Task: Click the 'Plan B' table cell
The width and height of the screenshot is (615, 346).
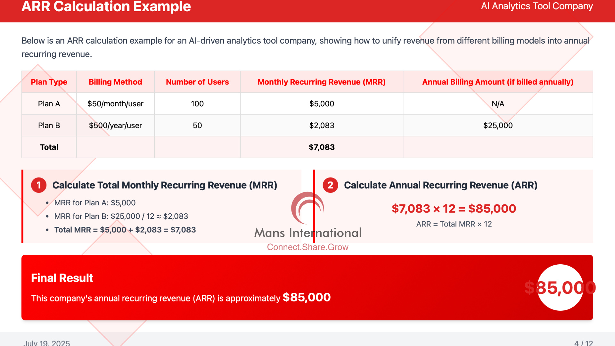Action: [x=49, y=126]
